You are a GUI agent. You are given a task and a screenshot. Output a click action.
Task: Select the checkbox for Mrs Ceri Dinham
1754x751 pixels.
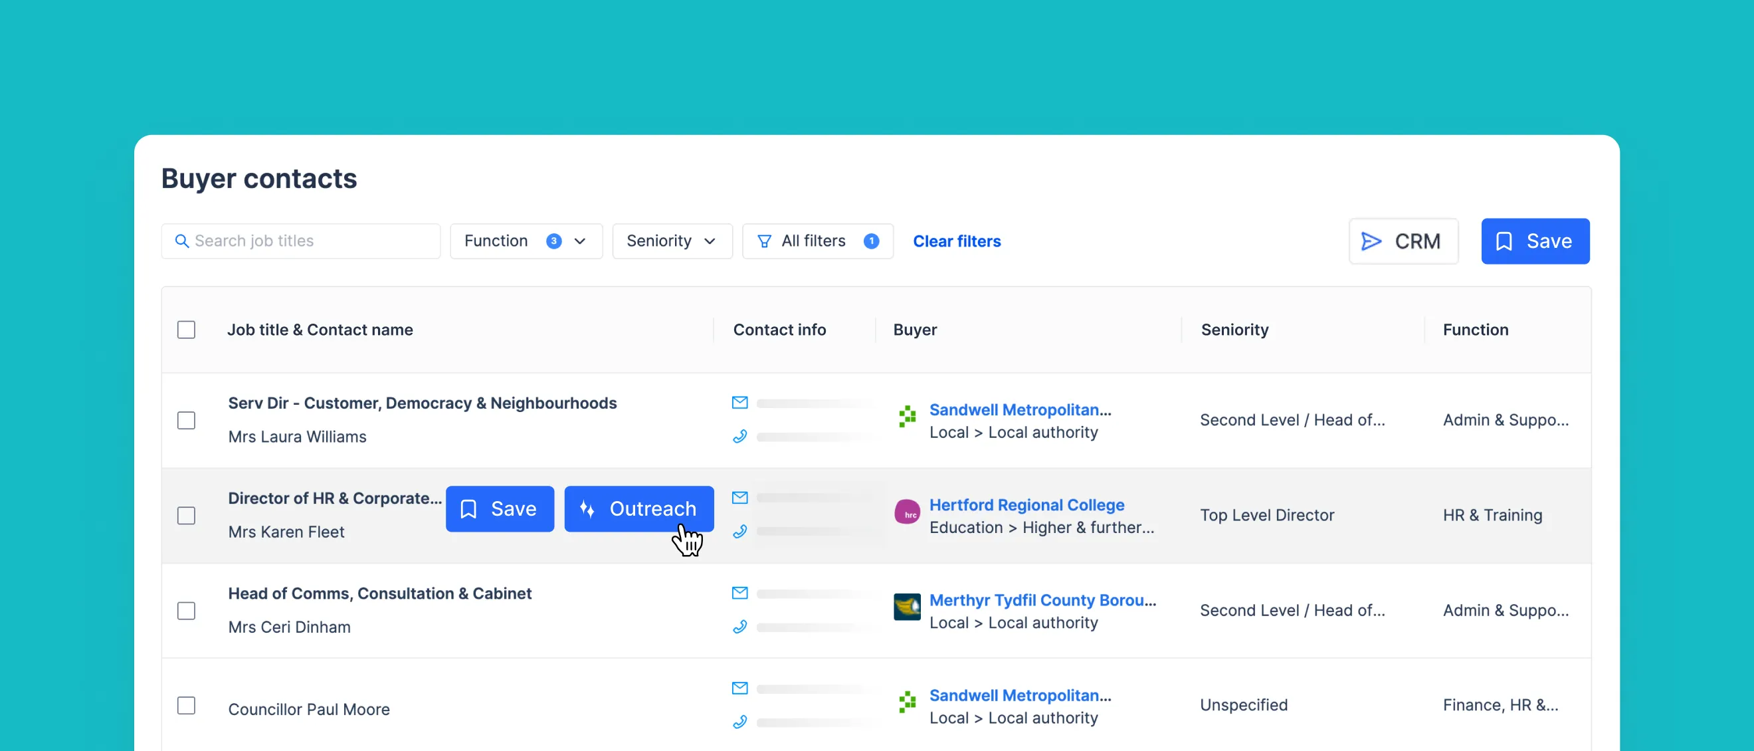186,611
